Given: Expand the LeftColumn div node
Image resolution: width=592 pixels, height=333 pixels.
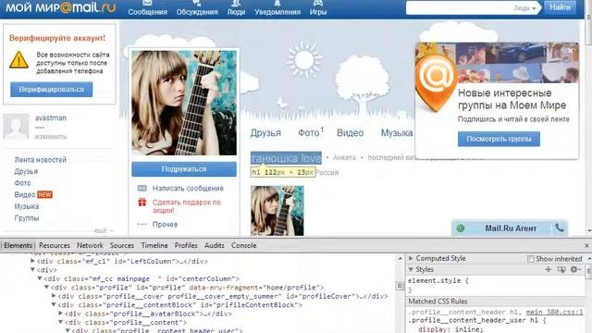Looking at the screenshot, I should 33,261.
